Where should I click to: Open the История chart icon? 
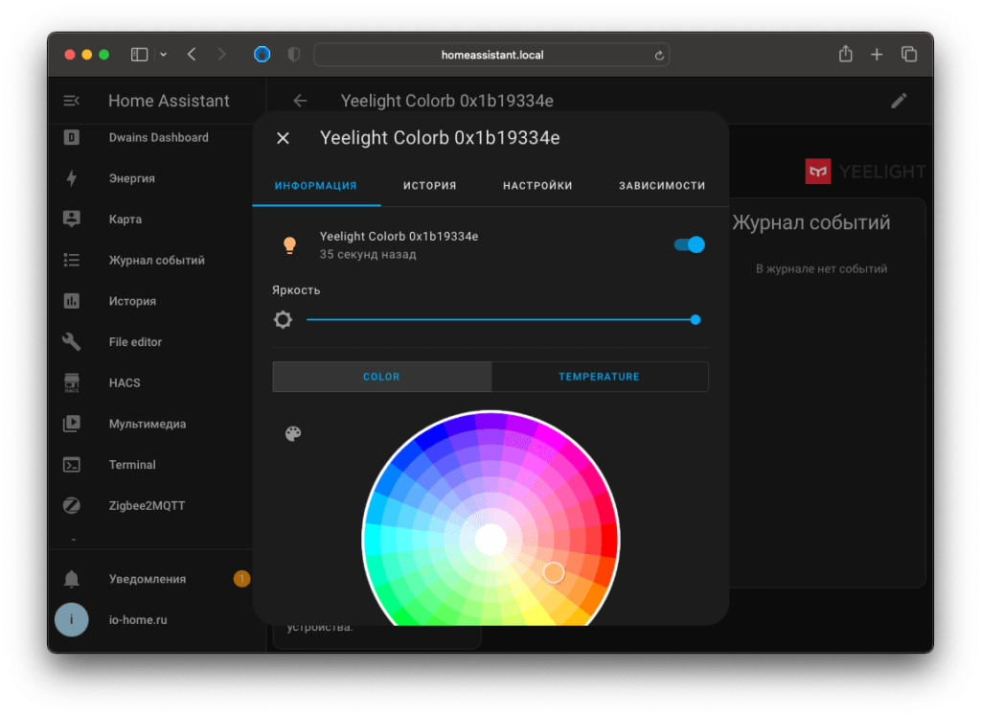[71, 301]
